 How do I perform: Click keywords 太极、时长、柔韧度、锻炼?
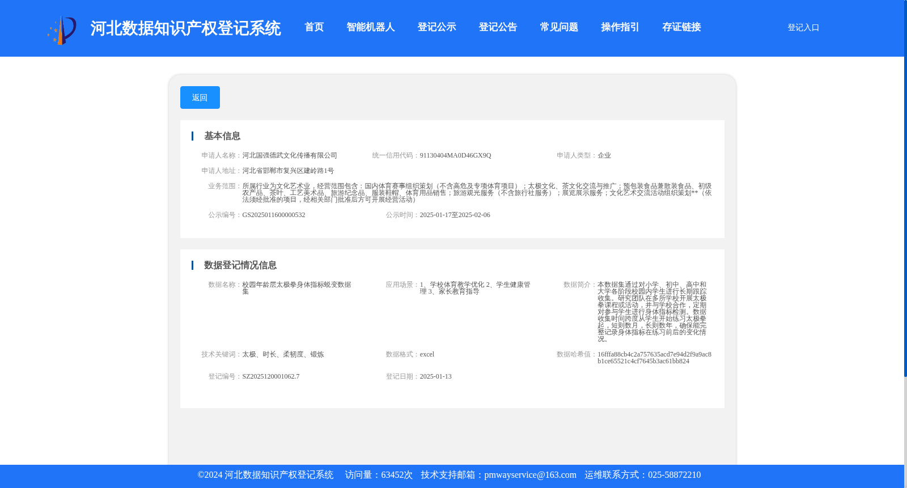pyautogui.click(x=283, y=354)
